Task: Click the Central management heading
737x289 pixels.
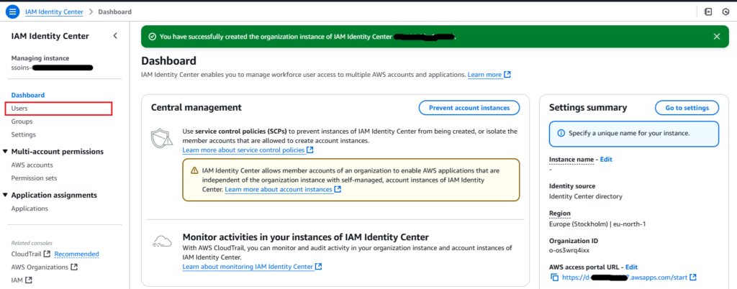Action: click(x=196, y=108)
